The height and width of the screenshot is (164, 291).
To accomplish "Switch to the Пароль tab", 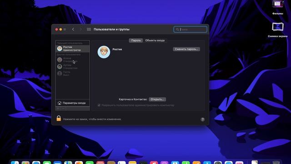I will pos(136,41).
